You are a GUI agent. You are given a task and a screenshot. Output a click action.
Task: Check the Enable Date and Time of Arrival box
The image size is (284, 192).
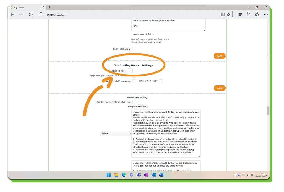coord(134,102)
